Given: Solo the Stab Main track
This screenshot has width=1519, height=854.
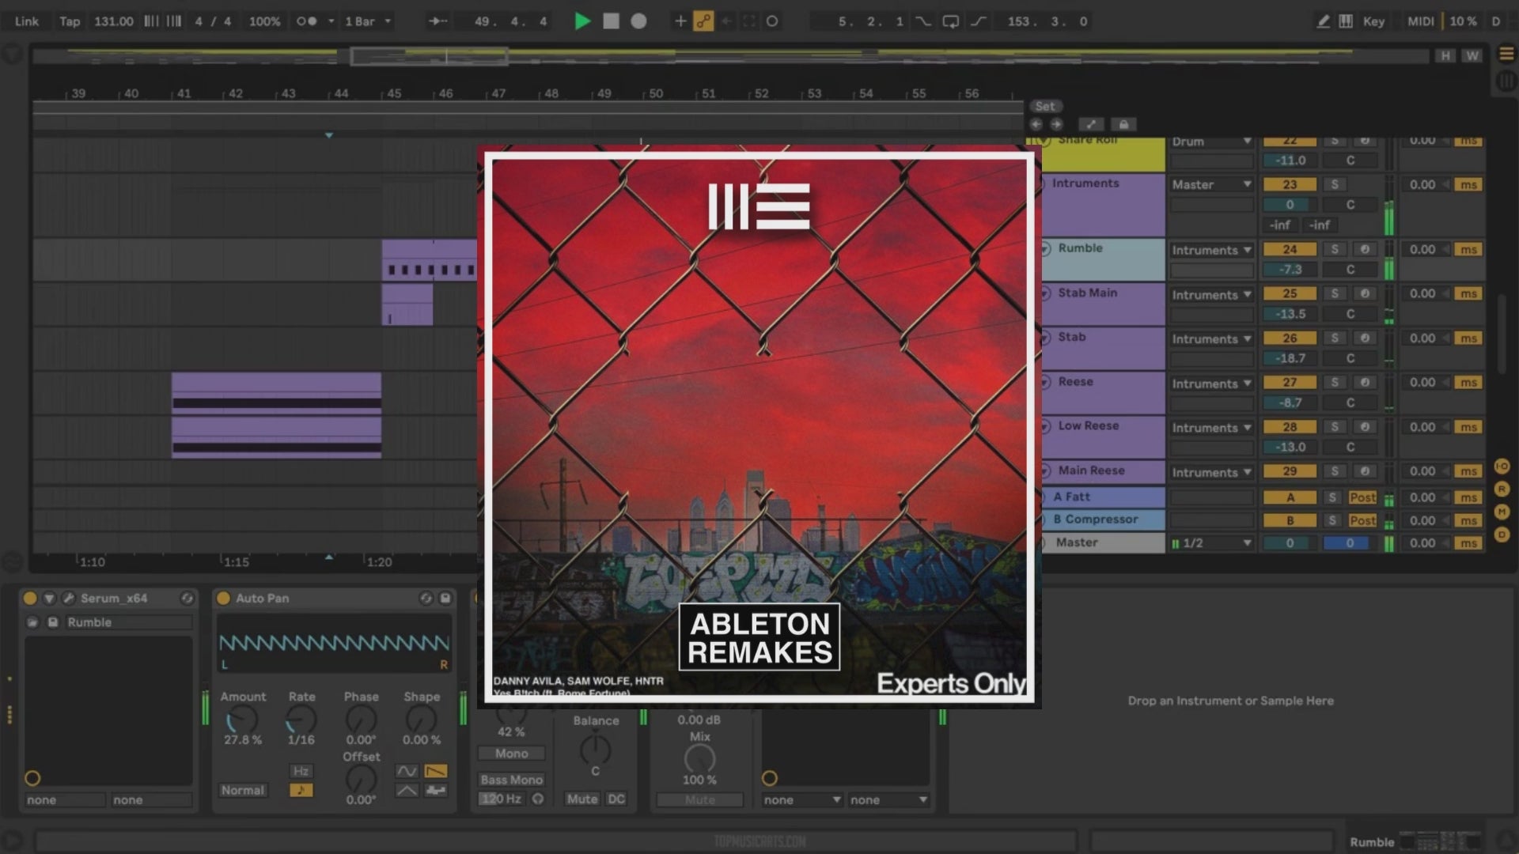Looking at the screenshot, I should pos(1335,293).
